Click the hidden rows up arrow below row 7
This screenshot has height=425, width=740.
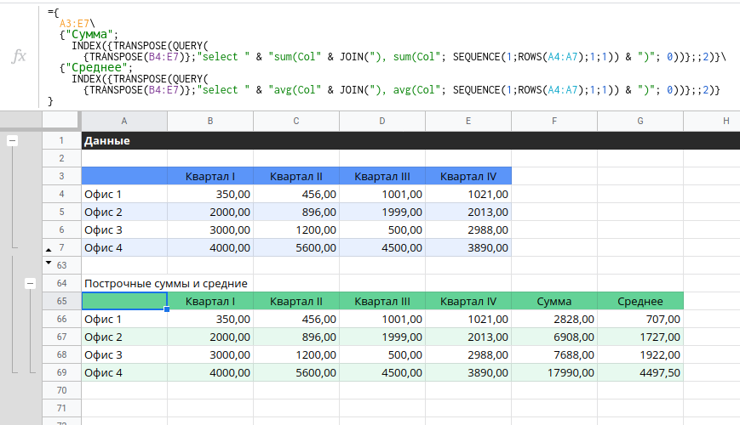[49, 248]
